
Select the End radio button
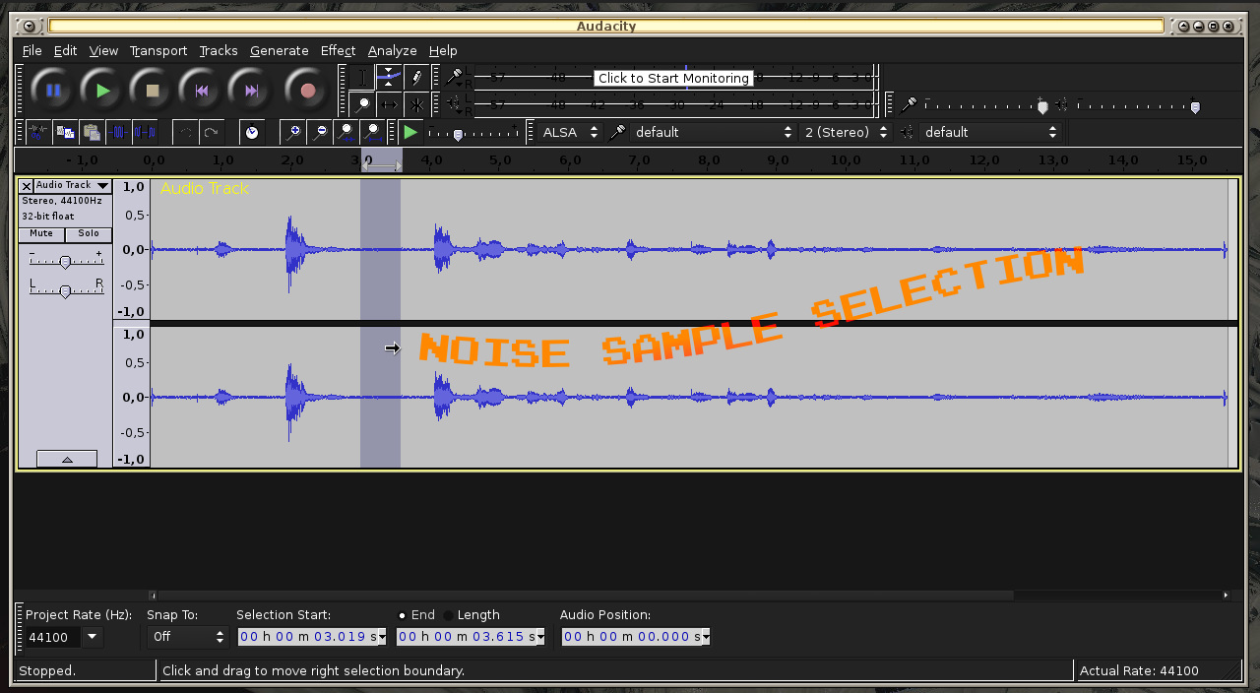point(403,614)
